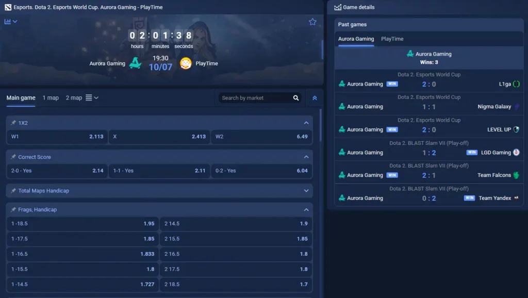Collapse the 1X2 market section

[x=306, y=123]
